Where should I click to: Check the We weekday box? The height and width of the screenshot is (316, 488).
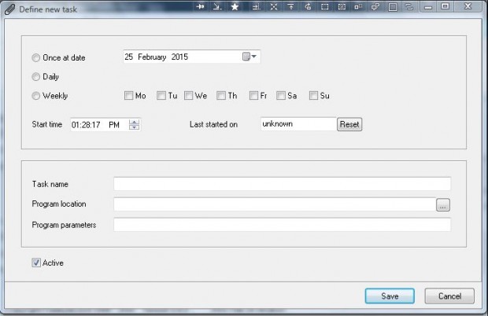(188, 95)
